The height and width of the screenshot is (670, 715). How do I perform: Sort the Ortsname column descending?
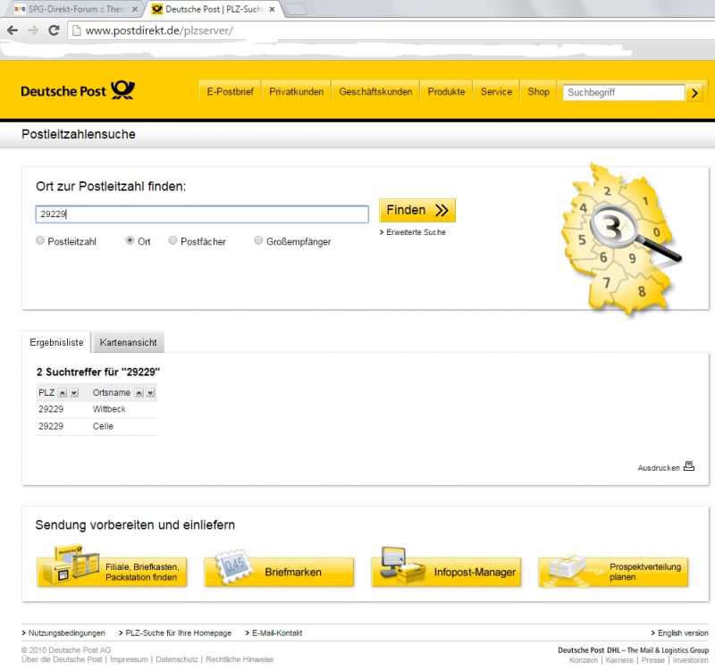pyautogui.click(x=150, y=393)
